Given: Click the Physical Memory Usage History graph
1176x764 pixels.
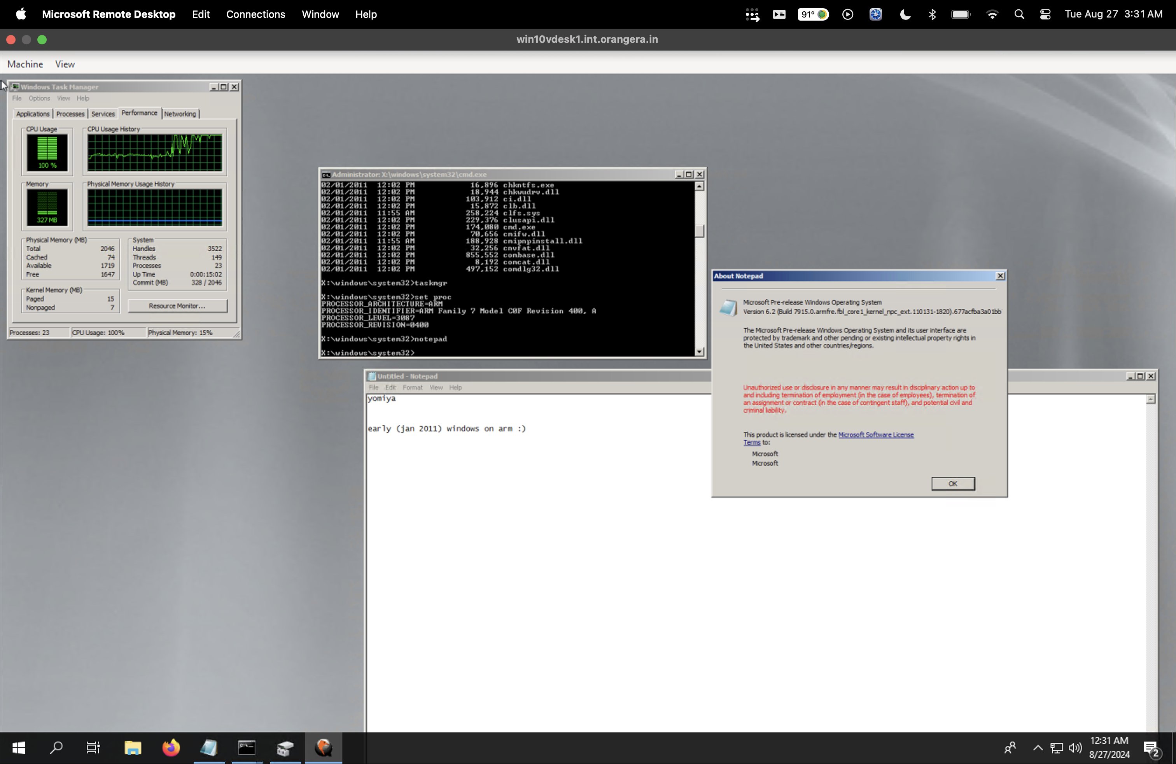Looking at the screenshot, I should [155, 207].
